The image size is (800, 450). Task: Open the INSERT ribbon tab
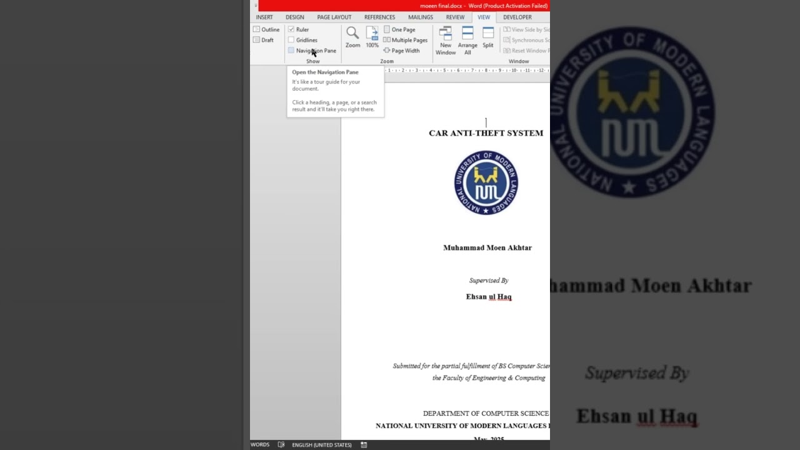[x=264, y=17]
